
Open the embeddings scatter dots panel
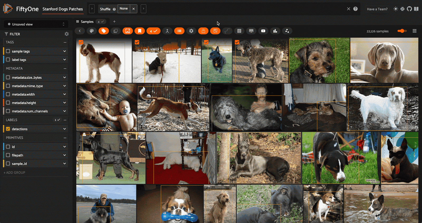287,31
